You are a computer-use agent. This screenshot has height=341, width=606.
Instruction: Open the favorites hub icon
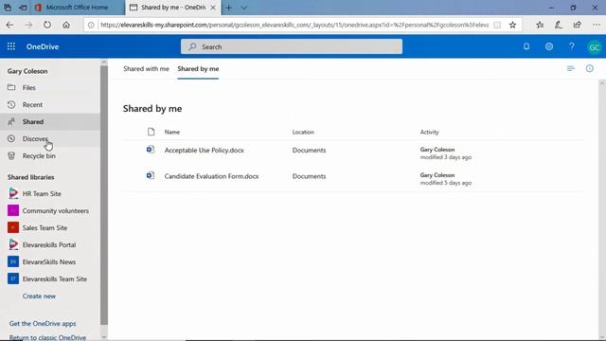tap(540, 25)
